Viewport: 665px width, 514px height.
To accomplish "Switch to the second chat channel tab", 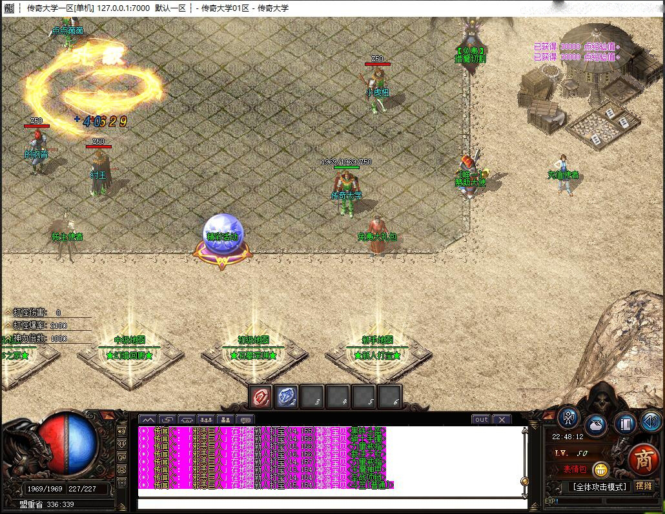I will coord(167,420).
